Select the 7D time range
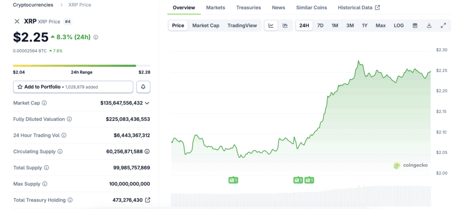457x209 pixels. 320,25
